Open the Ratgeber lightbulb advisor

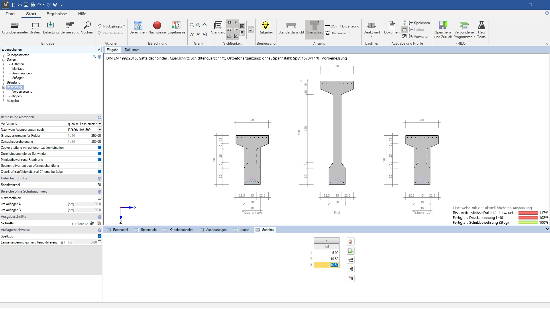coord(266,26)
